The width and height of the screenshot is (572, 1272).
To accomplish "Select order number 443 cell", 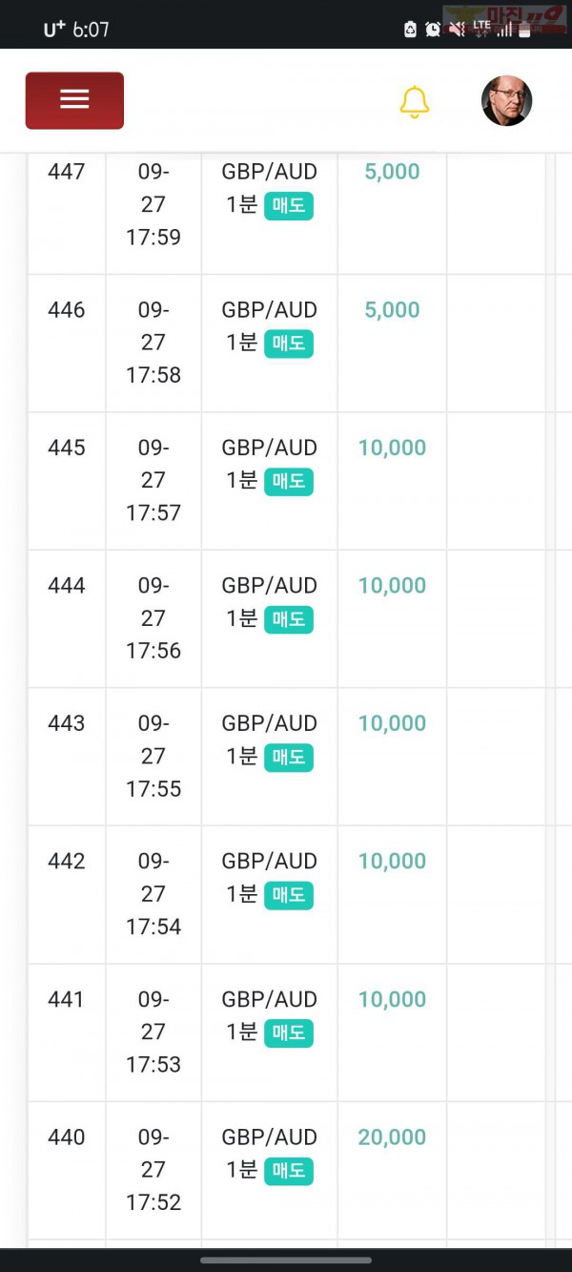I will pyautogui.click(x=67, y=757).
